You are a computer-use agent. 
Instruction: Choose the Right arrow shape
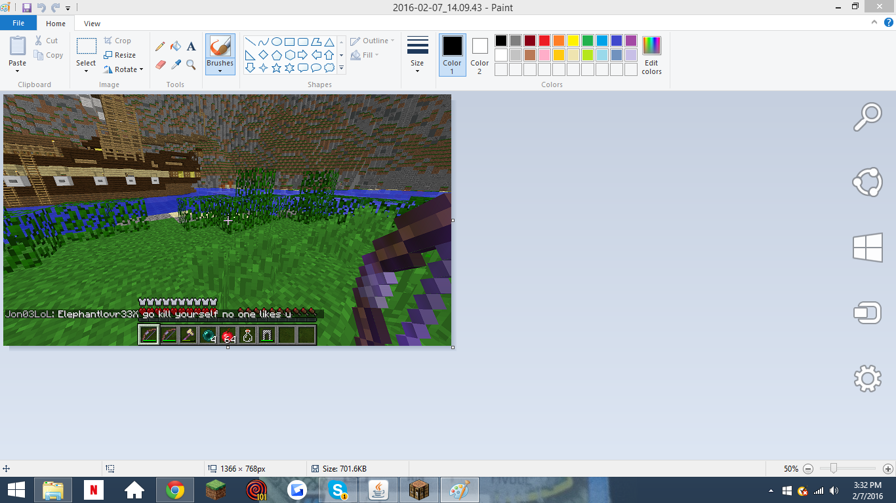pos(302,55)
